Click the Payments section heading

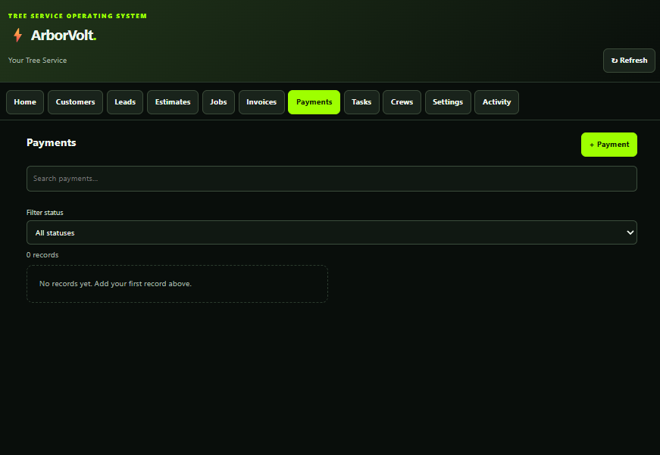click(52, 142)
